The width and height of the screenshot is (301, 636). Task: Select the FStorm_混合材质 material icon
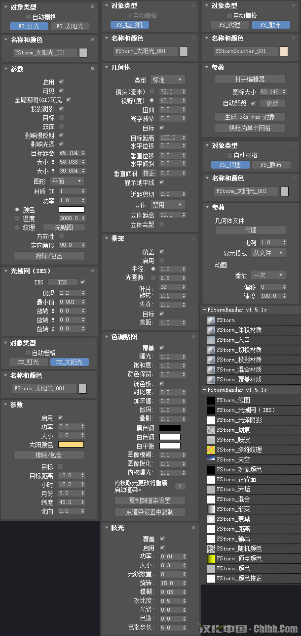211,370
